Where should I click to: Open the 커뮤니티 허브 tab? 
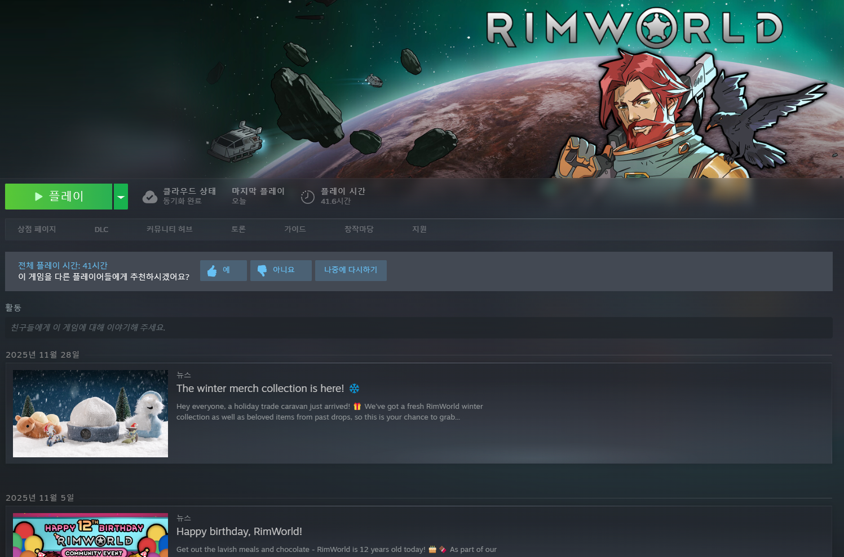coord(169,229)
